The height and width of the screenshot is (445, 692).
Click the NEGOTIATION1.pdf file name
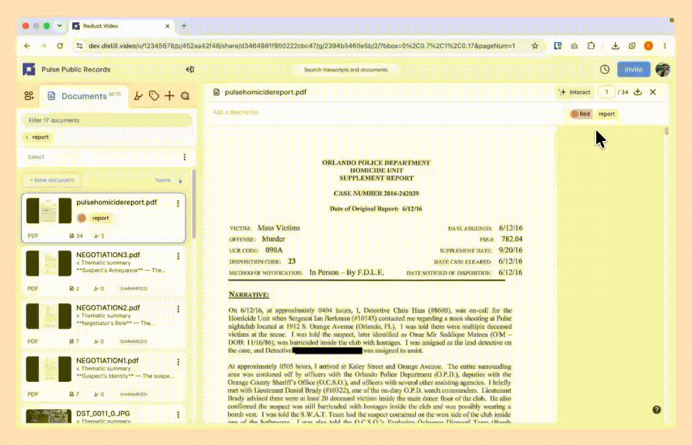click(x=108, y=361)
